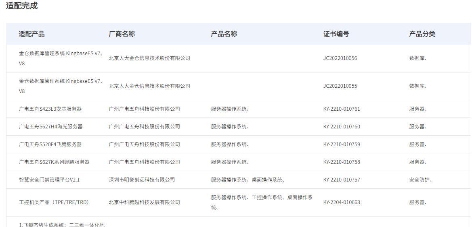Select certificate number JC2022010056
472x227 pixels.
coord(340,58)
